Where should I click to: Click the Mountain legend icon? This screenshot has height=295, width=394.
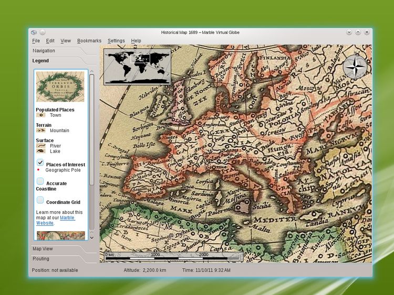click(x=40, y=130)
